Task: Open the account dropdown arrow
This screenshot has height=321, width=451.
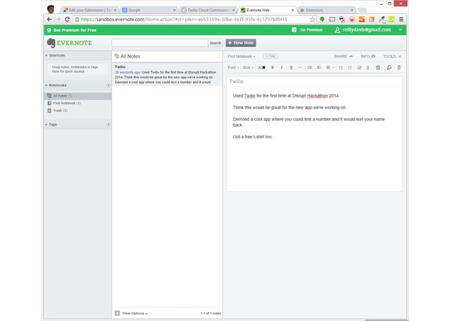Action: [x=400, y=30]
